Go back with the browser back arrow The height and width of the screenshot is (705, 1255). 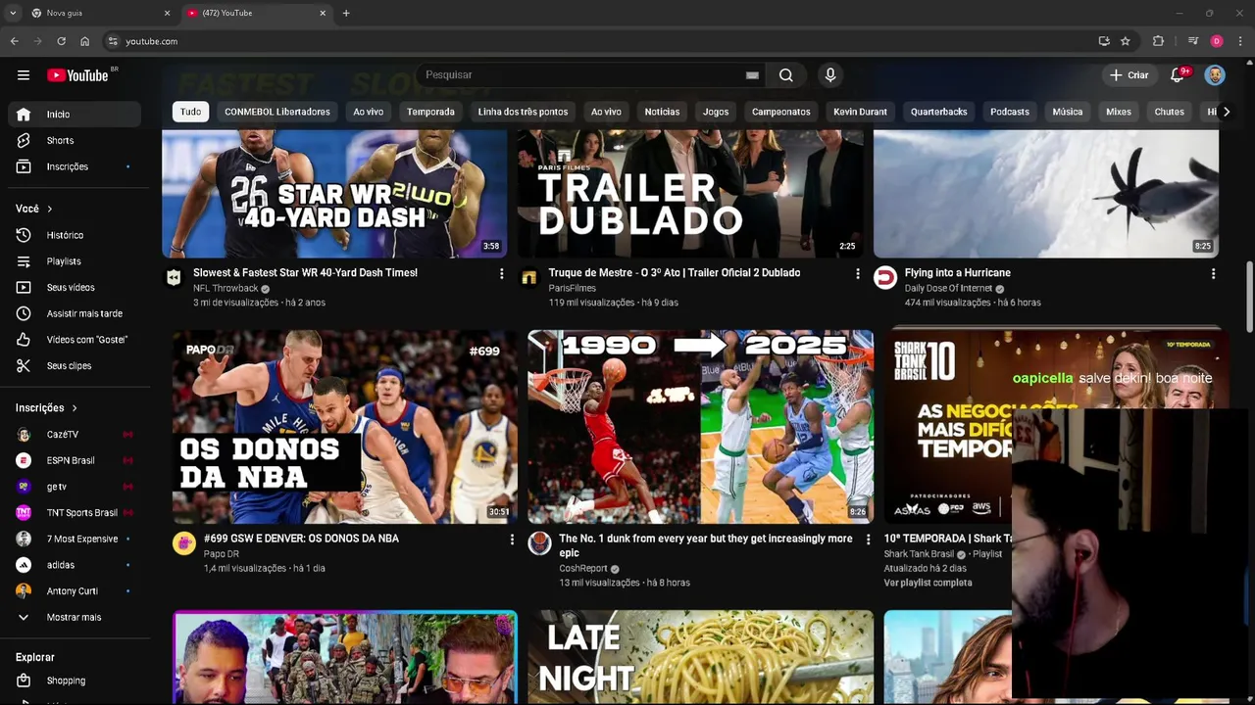click(x=14, y=41)
